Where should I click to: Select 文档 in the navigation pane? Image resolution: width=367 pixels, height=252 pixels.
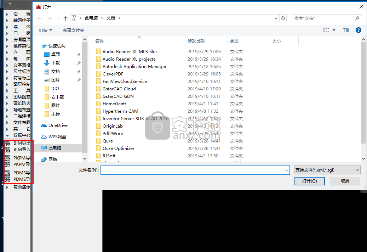(52, 72)
